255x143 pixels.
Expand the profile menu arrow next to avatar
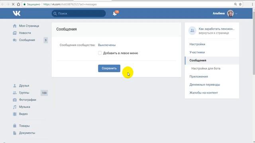click(236, 14)
